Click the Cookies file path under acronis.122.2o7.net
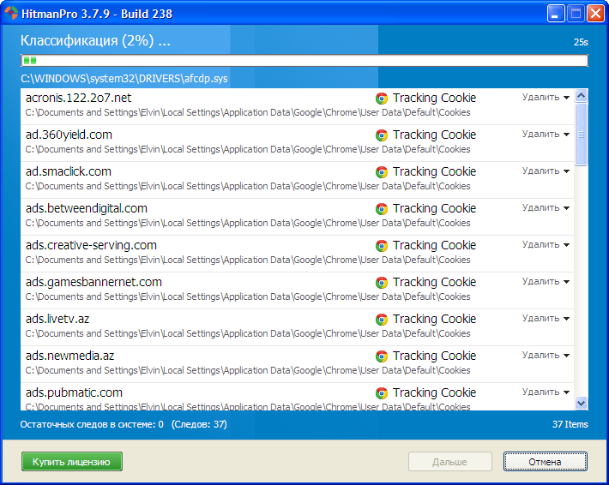The width and height of the screenshot is (609, 485). [248, 112]
